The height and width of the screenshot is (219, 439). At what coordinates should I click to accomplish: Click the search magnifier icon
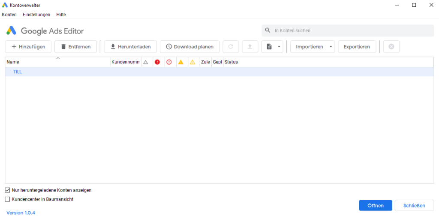coord(268,30)
